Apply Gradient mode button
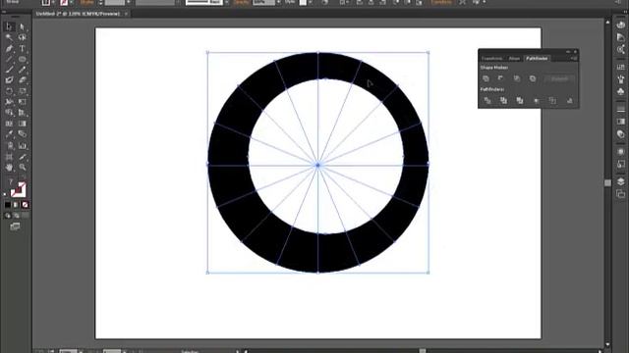 (x=16, y=205)
